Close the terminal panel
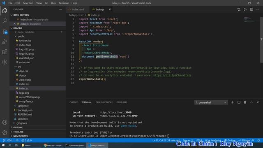Image resolution: width=263 pixels, height=148 pixels. 258,102
